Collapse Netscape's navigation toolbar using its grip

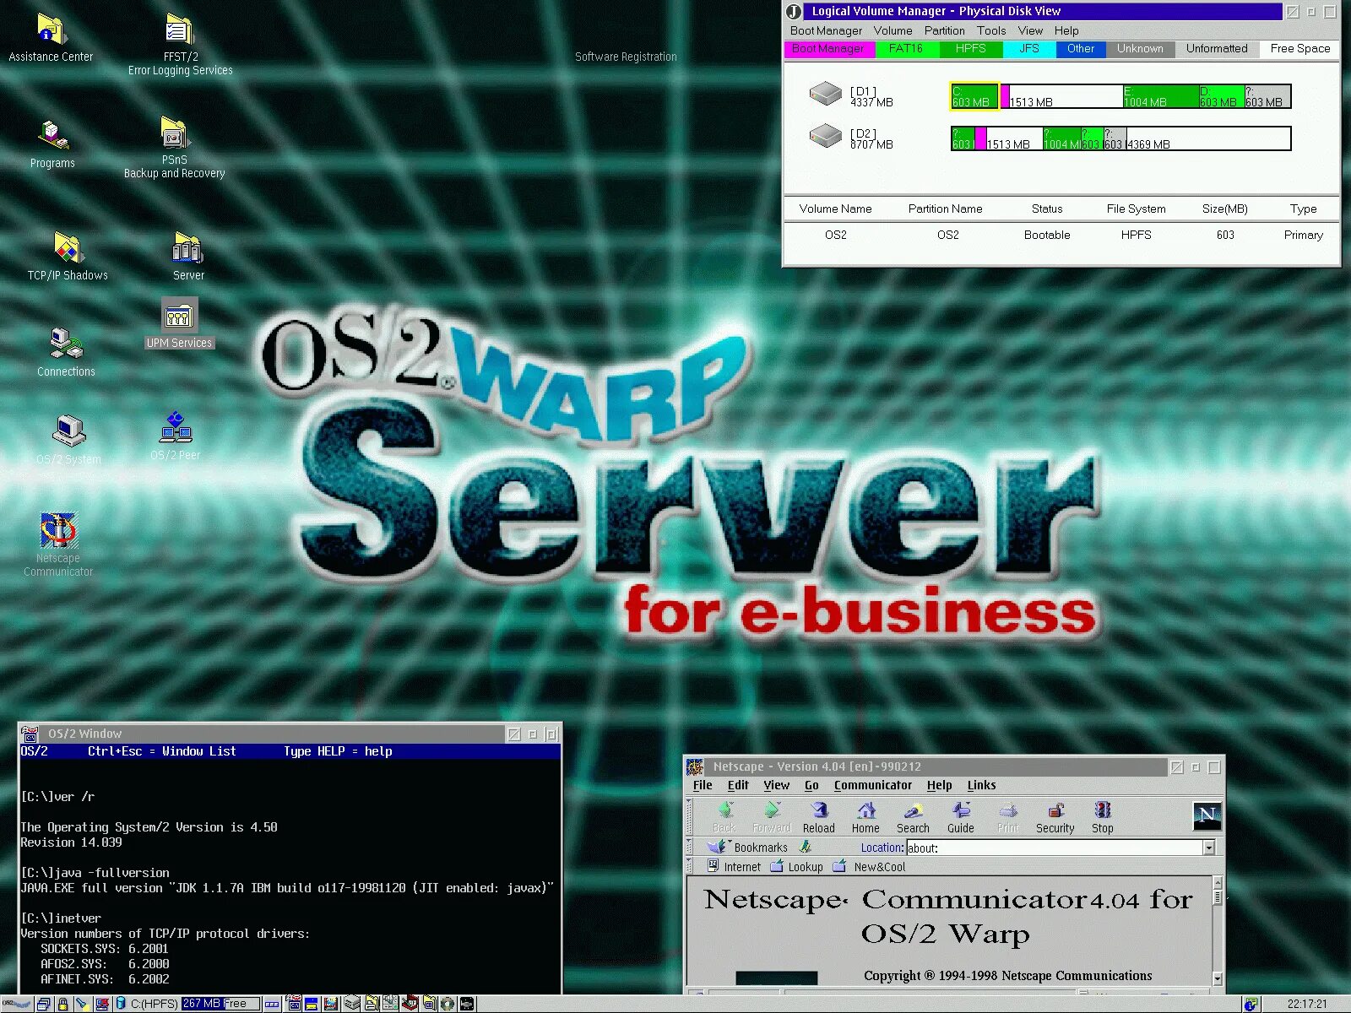pos(690,817)
